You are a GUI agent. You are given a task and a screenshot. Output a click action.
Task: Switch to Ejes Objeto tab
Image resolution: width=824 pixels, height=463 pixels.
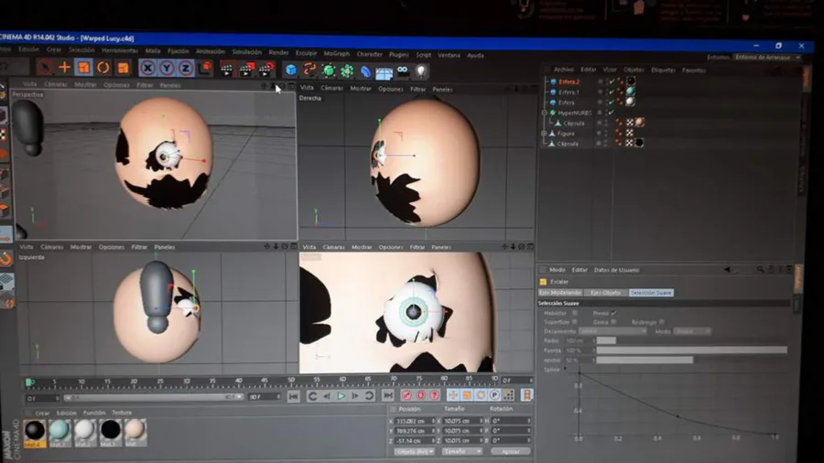pos(605,293)
